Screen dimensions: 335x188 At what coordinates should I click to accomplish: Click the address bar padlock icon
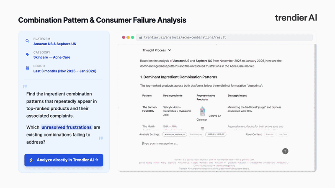pos(140,37)
